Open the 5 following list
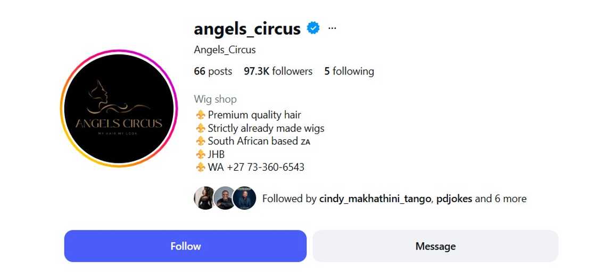The image size is (596, 274). pos(349,71)
